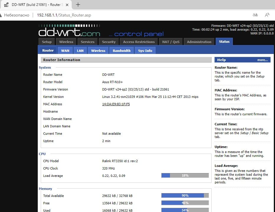Click the "13564 kB / 29632 kB" free value
Screen dimensions: 275x212
(117, 203)
